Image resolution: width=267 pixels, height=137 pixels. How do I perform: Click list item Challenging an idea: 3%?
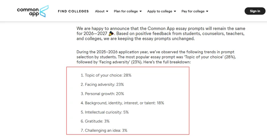tap(104, 130)
